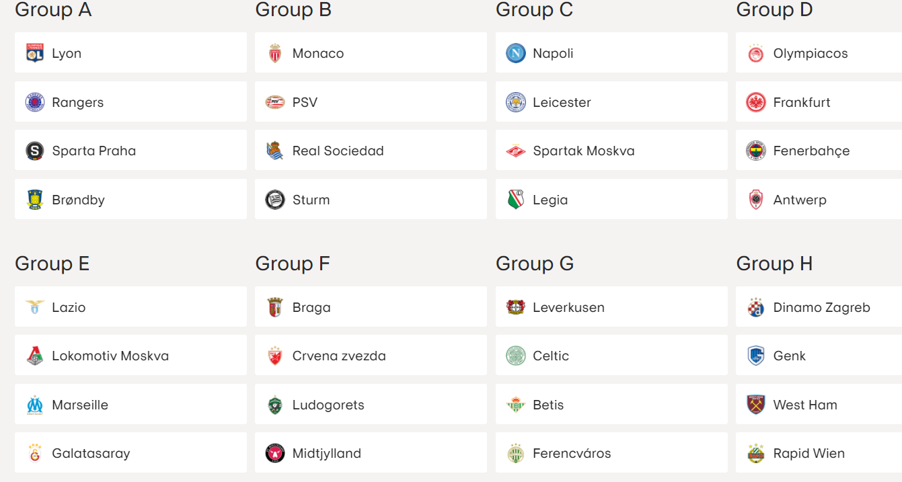The width and height of the screenshot is (902, 482).
Task: Click the Galatasaray crest icon
Action: click(35, 453)
